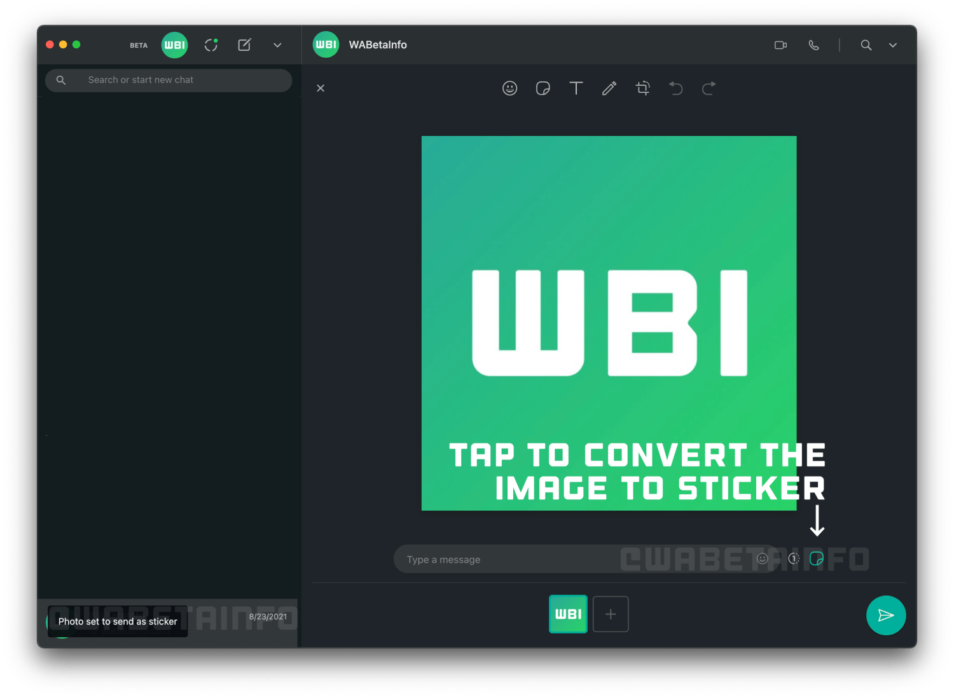Select the WBI thumbnail in media tray
The width and height of the screenshot is (954, 697).
pyautogui.click(x=568, y=614)
